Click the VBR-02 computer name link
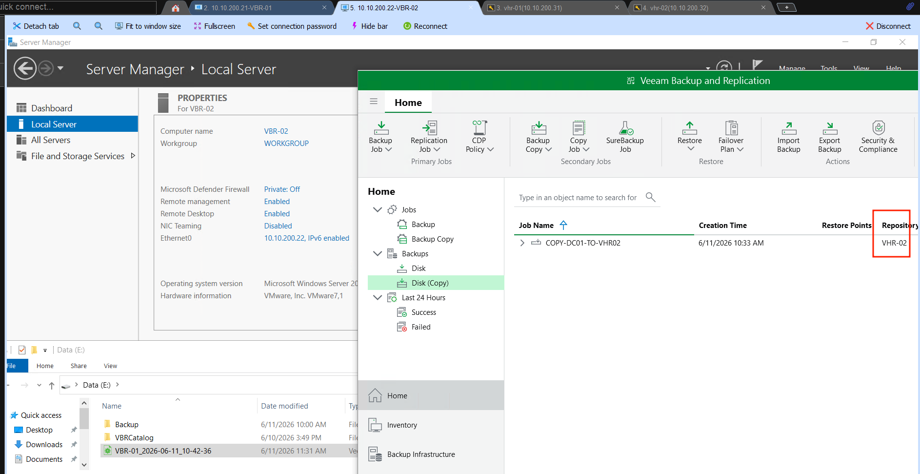Image resolution: width=920 pixels, height=474 pixels. pyautogui.click(x=276, y=131)
